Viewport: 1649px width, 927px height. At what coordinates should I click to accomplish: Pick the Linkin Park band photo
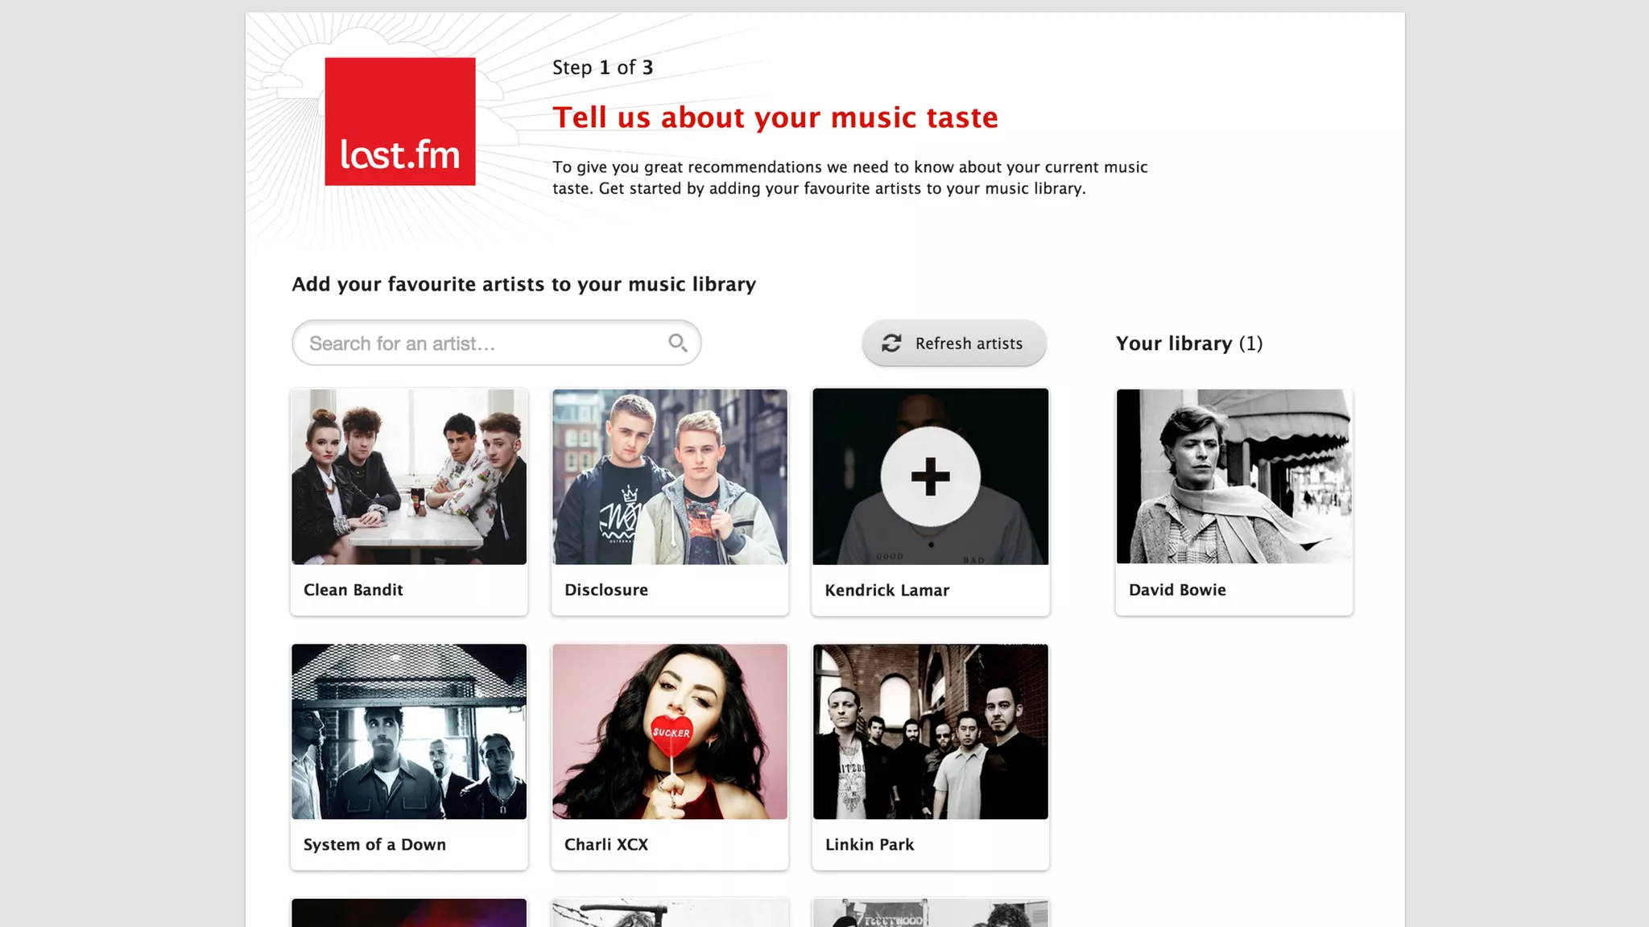point(930,731)
